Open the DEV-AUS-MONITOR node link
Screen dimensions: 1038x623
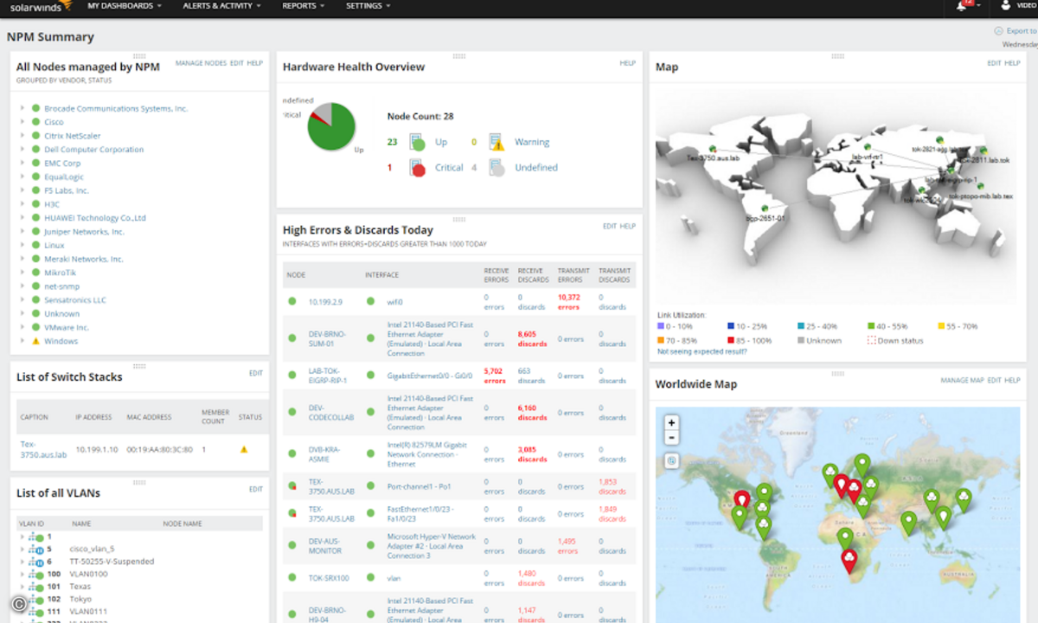click(326, 546)
